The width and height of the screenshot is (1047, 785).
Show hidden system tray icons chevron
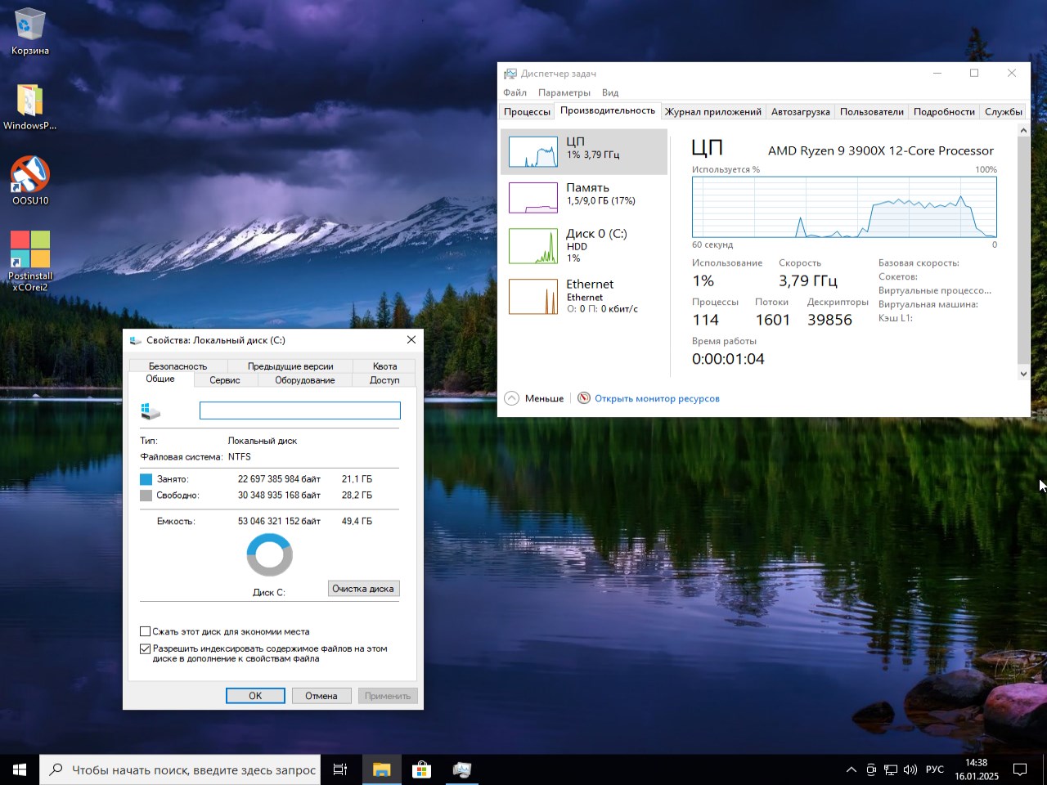pos(851,769)
